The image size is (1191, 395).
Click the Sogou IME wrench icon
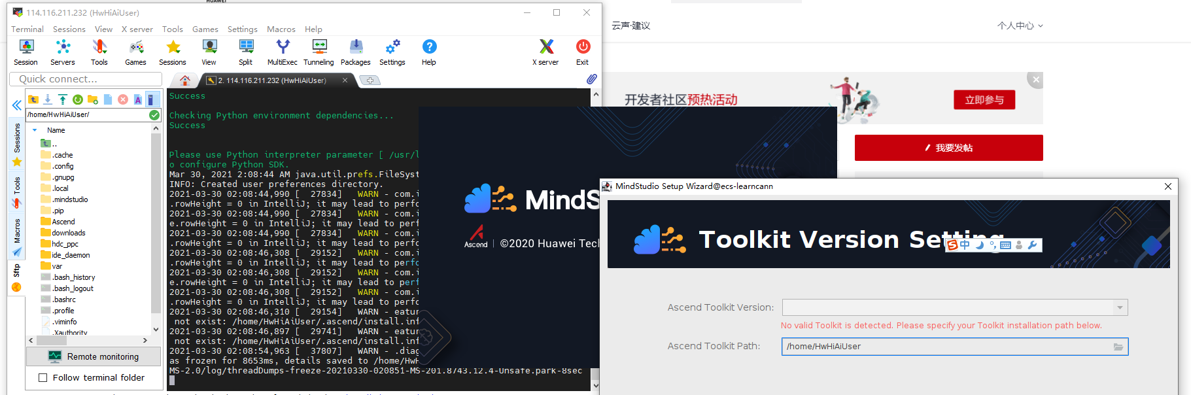[x=1033, y=245]
